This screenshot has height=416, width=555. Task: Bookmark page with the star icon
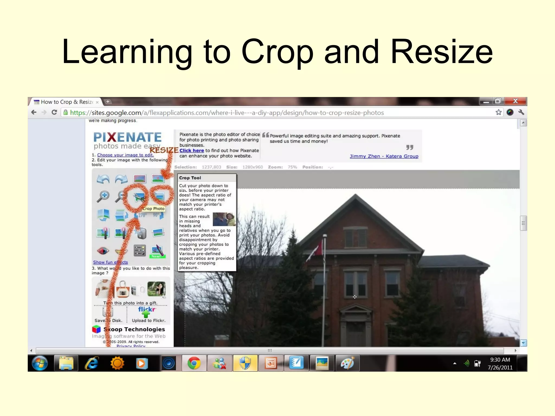click(498, 112)
